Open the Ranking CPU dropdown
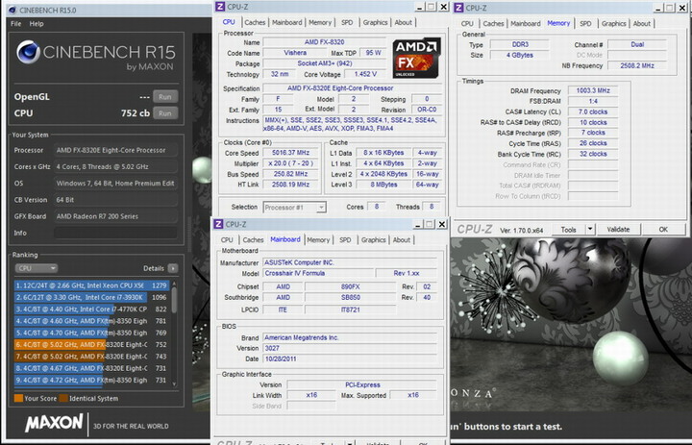The image size is (692, 445). (x=37, y=268)
